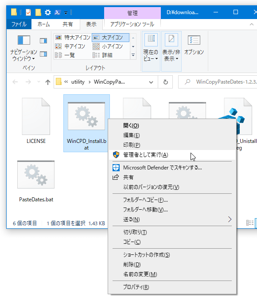The width and height of the screenshot is (257, 300).
Task: Choose フォルダーへ移動(V)...
Action: tap(172, 210)
